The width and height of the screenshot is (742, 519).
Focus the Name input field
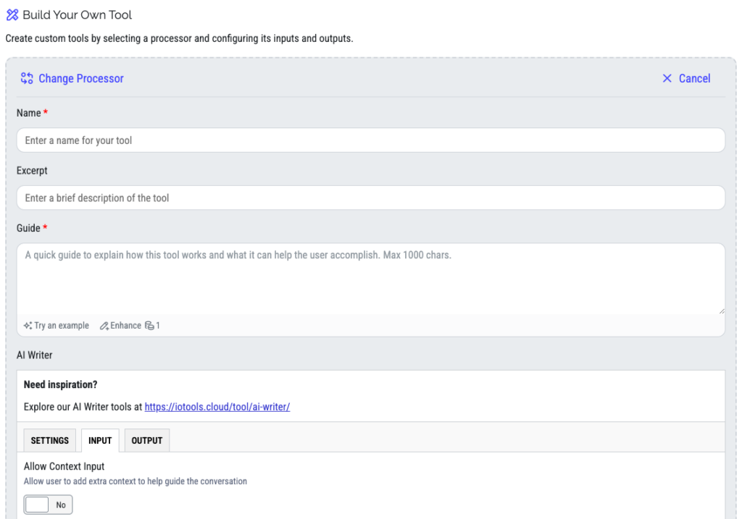tap(371, 140)
